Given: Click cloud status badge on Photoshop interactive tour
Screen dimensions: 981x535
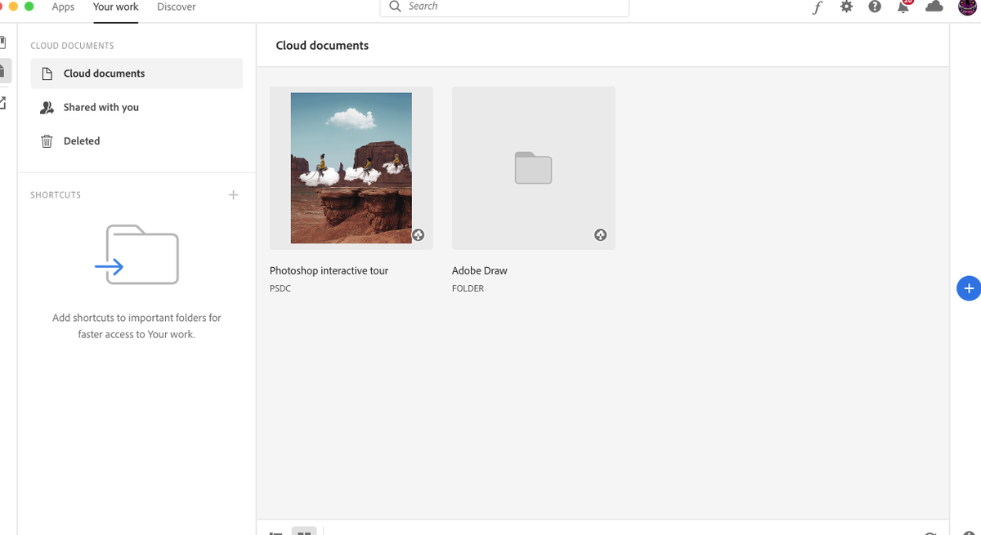Looking at the screenshot, I should point(418,235).
